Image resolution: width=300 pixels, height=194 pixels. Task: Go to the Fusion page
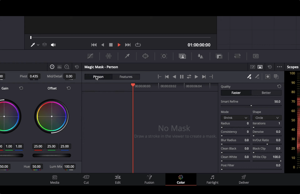tap(149, 180)
